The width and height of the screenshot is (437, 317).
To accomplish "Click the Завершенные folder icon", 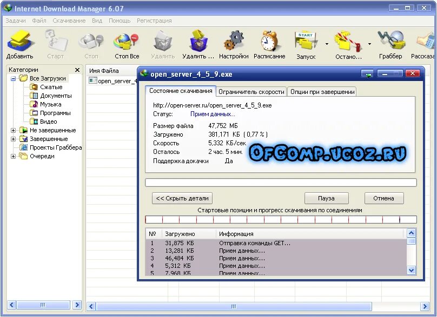I will (23, 139).
